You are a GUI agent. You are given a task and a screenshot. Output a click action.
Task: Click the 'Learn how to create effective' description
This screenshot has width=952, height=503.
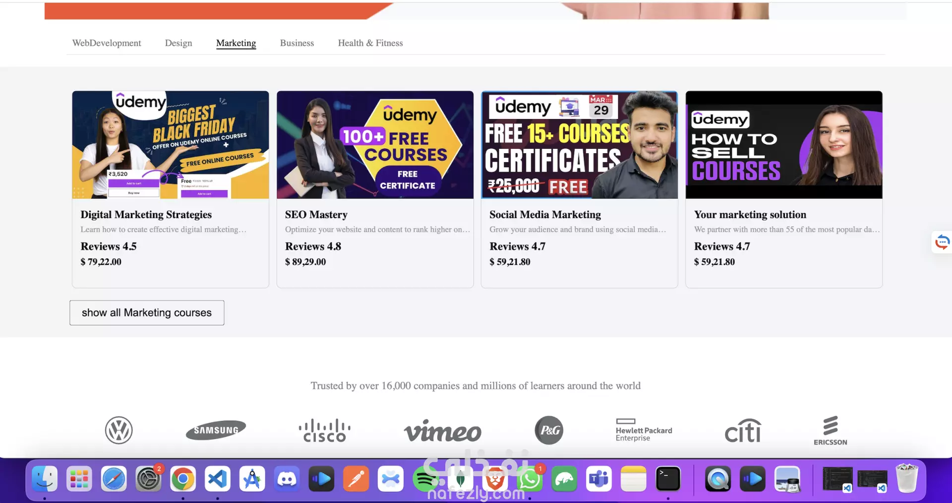[x=164, y=229]
